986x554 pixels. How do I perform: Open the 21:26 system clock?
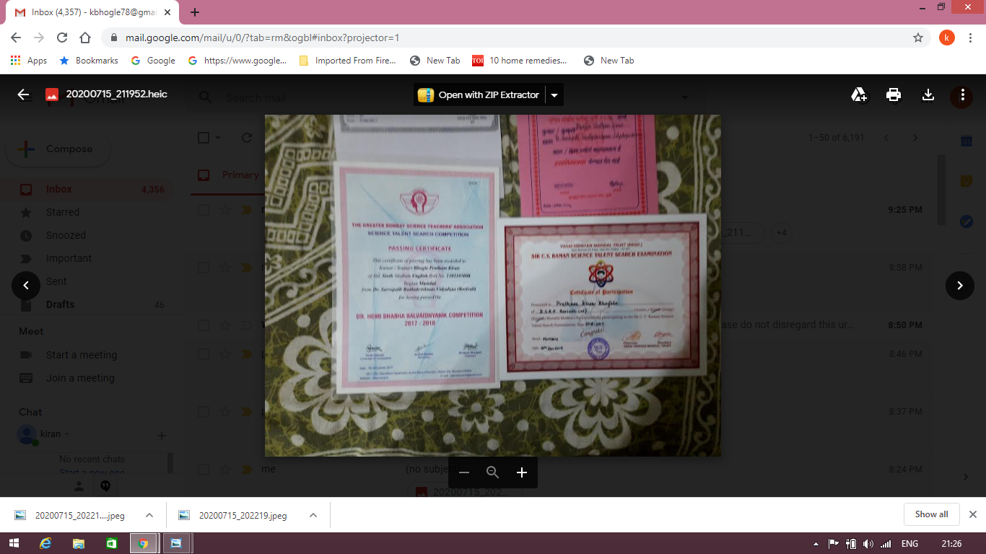(x=951, y=544)
